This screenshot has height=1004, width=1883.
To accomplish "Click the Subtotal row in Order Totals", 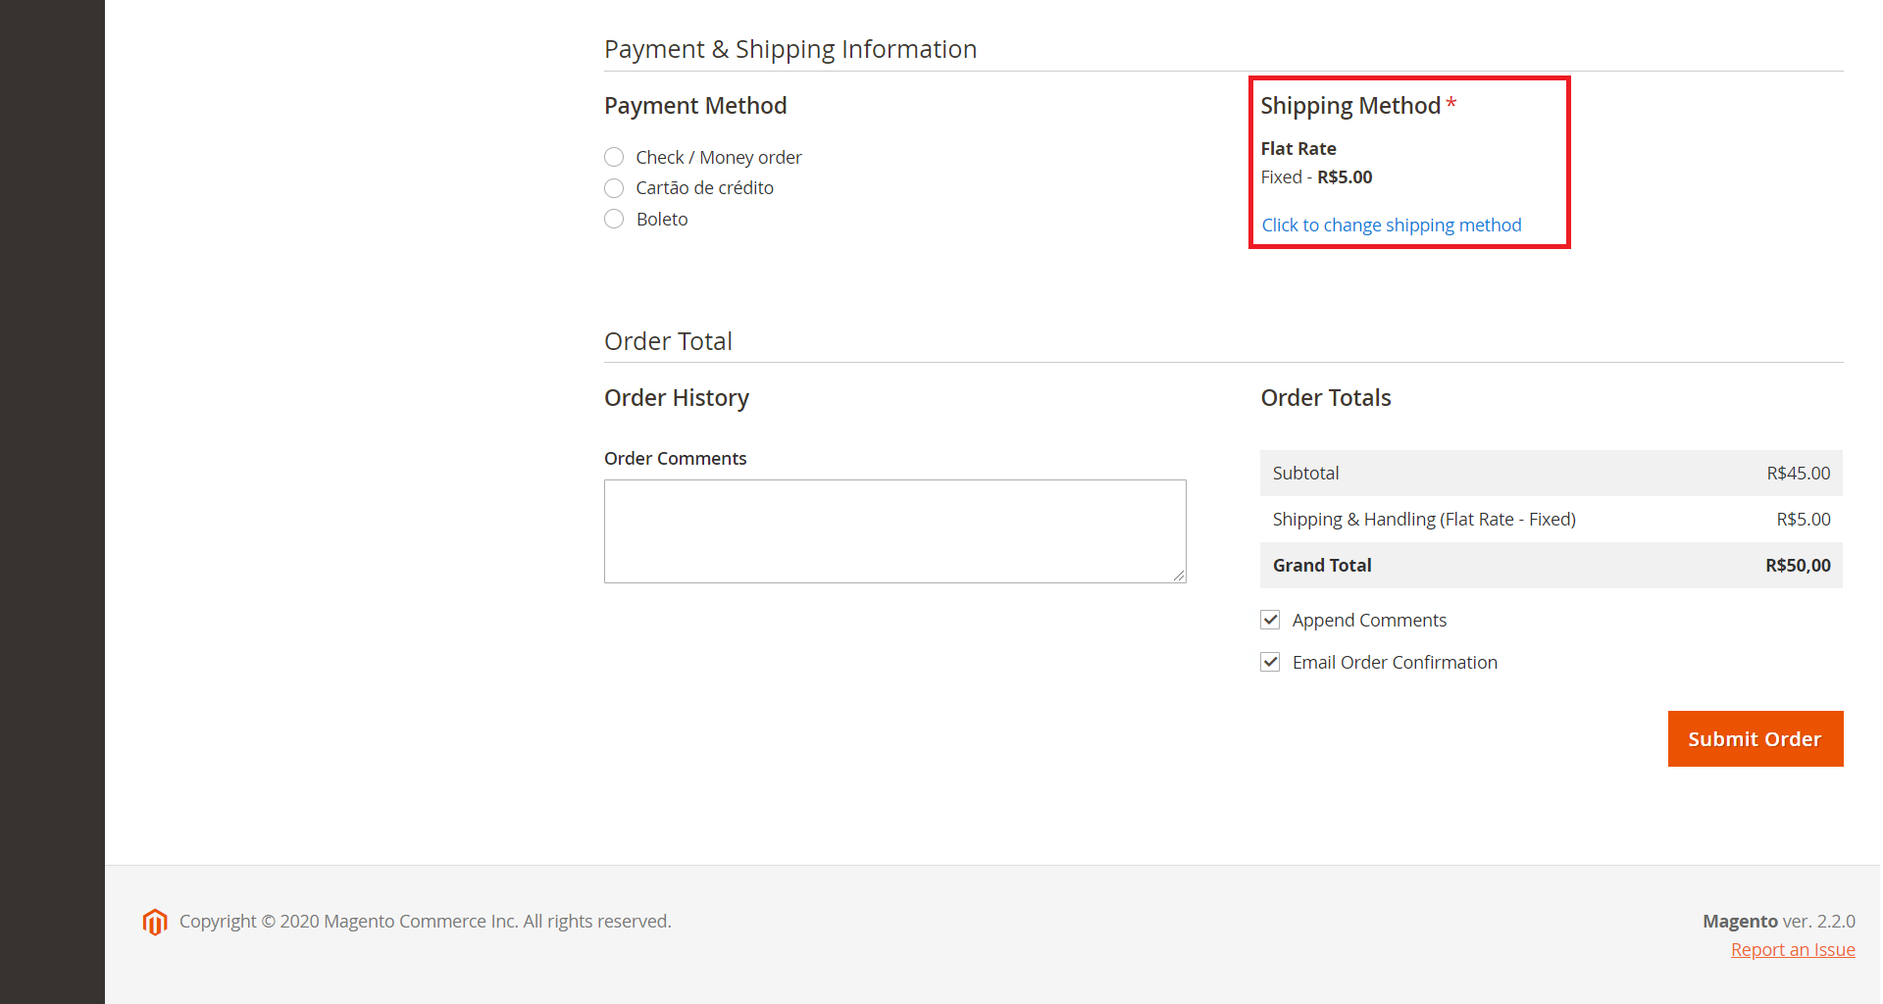I will coord(1552,473).
